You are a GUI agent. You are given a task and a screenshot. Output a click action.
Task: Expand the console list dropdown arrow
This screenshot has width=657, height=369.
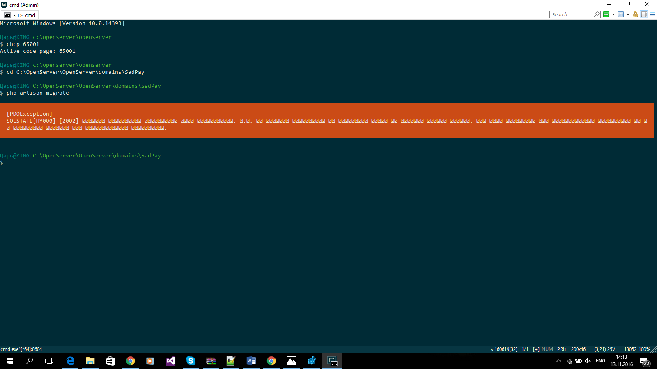point(628,14)
